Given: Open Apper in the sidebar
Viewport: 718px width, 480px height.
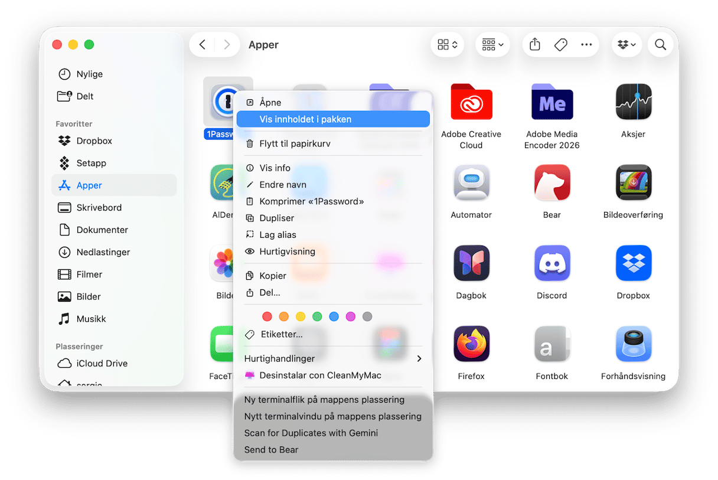Looking at the screenshot, I should pyautogui.click(x=114, y=185).
